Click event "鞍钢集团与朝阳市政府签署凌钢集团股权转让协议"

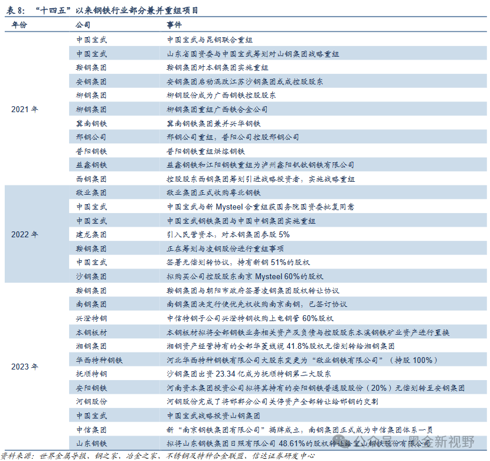point(253,290)
